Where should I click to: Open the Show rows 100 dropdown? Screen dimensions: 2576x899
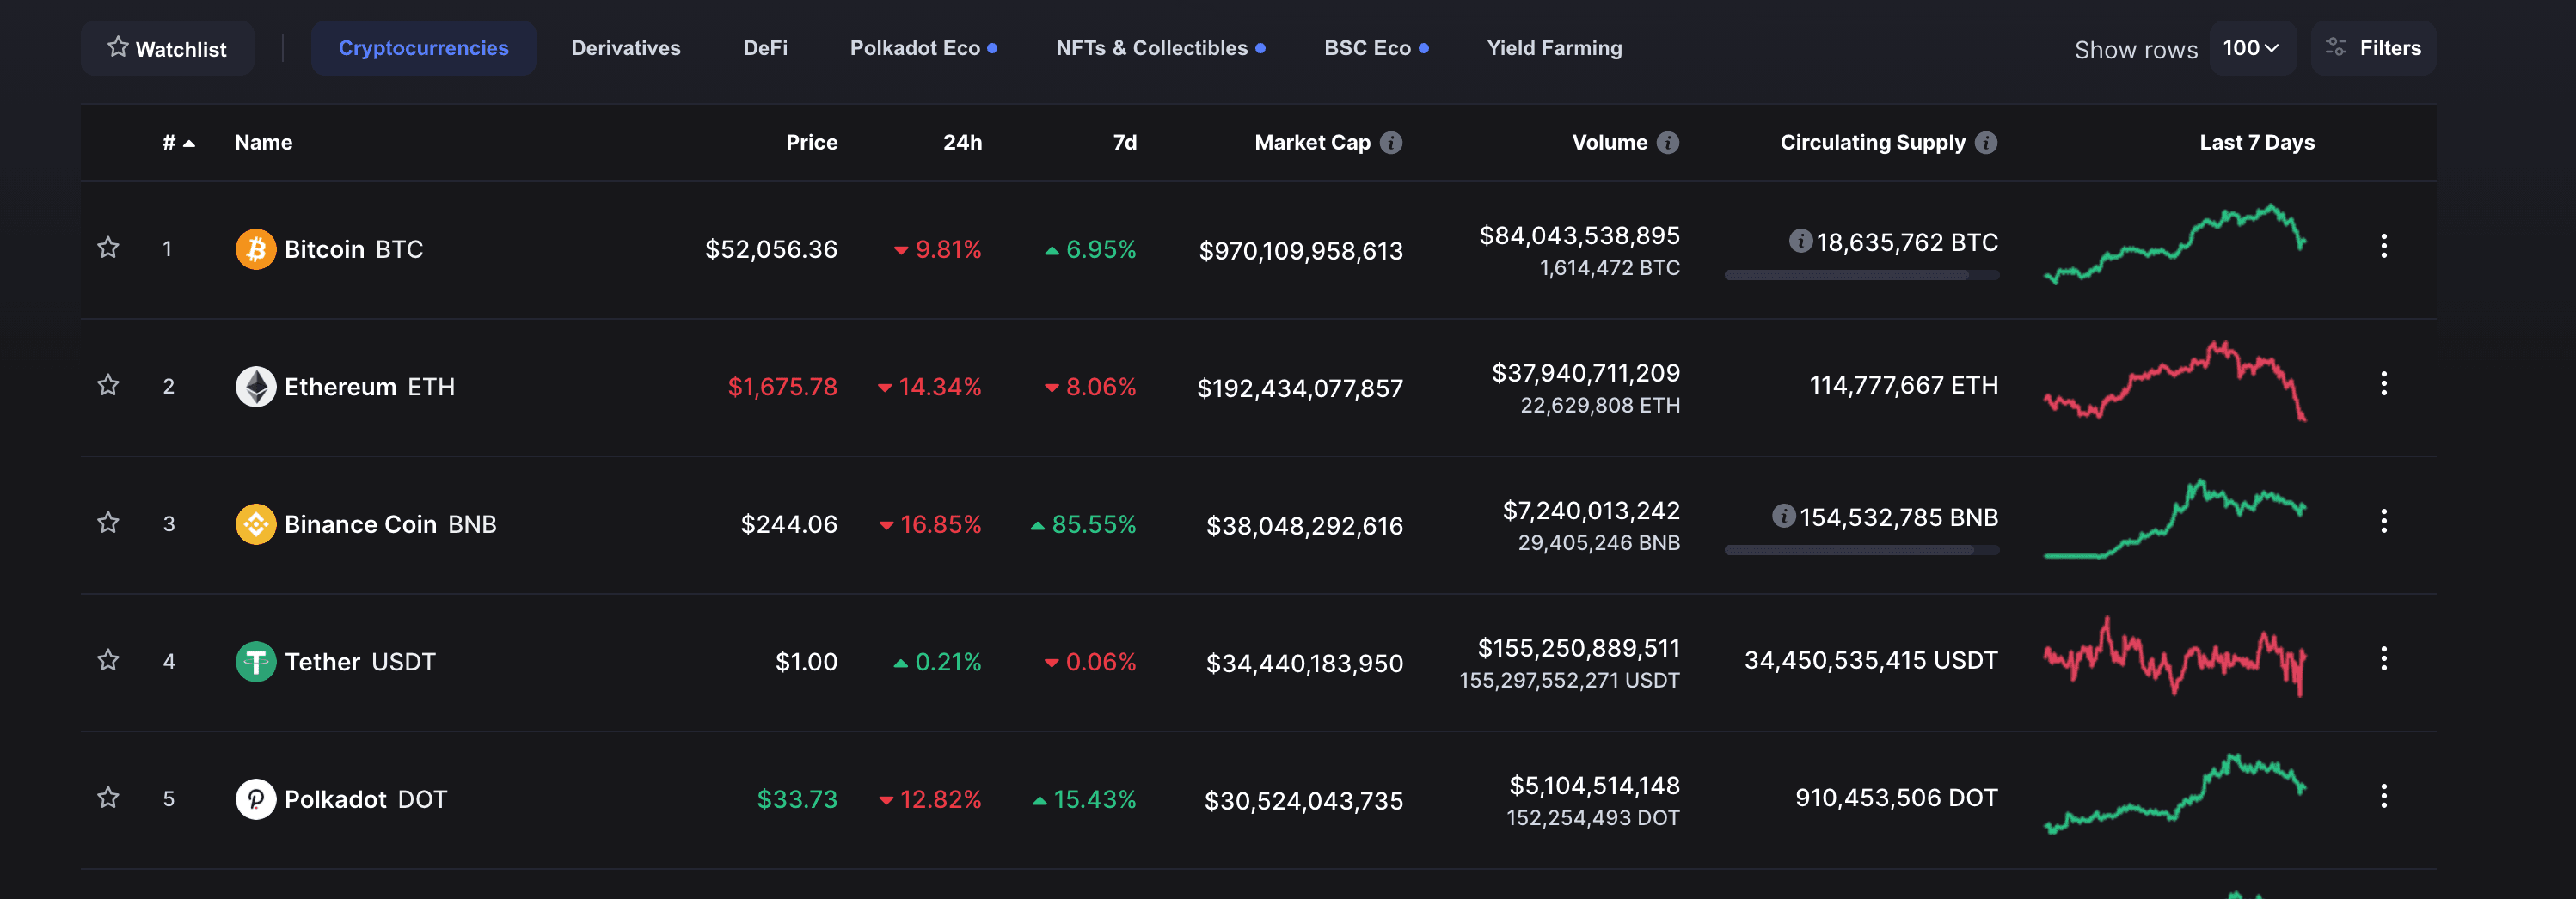pos(2252,47)
